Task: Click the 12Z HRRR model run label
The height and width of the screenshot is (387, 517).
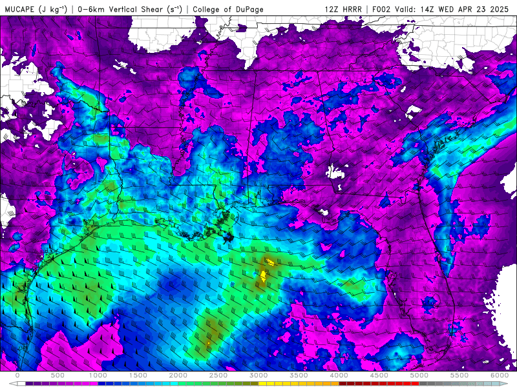Action: (343, 9)
